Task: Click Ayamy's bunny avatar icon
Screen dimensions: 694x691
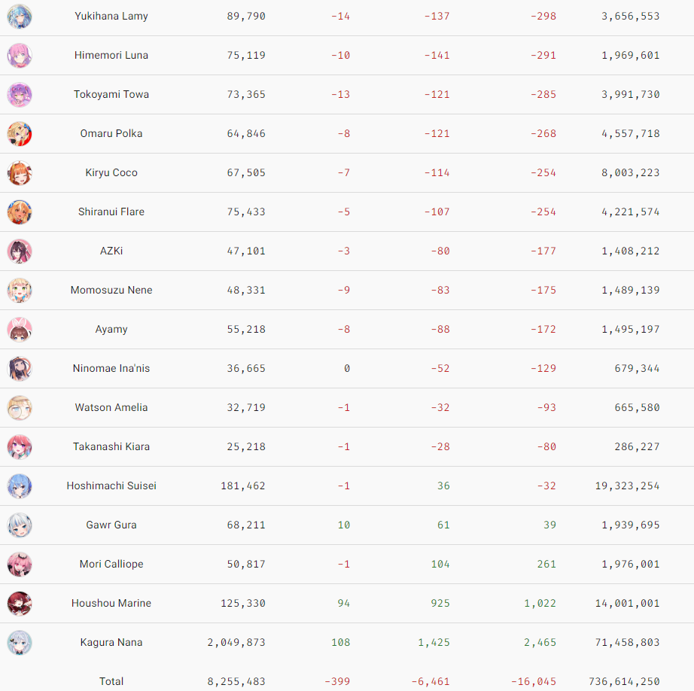Action: (20, 330)
